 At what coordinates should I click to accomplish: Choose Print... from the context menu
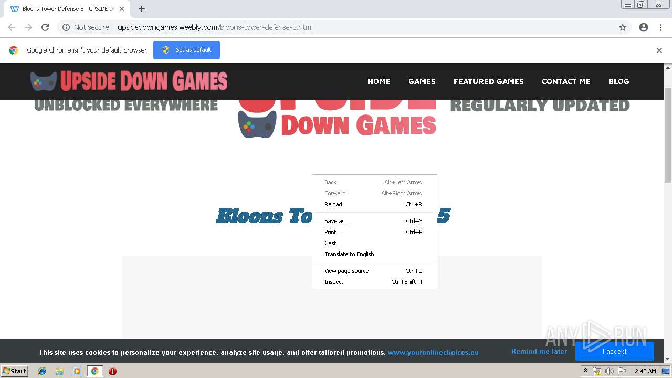pyautogui.click(x=374, y=232)
